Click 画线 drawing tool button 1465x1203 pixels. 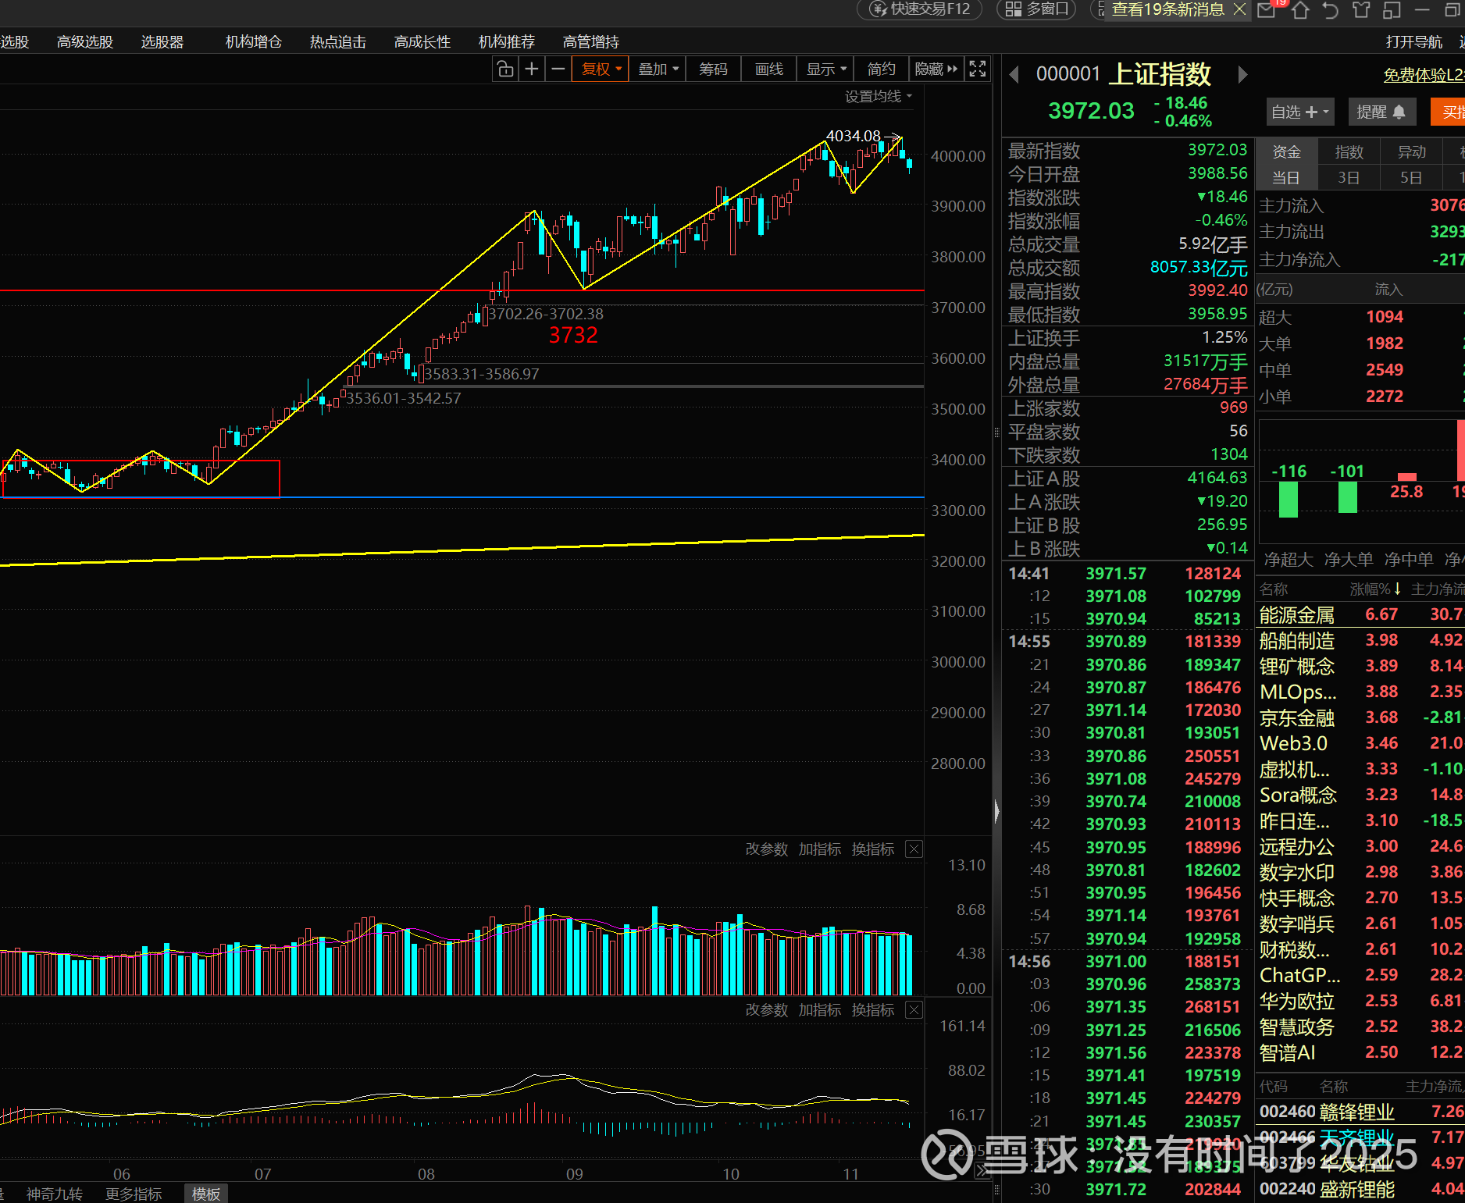tap(769, 69)
